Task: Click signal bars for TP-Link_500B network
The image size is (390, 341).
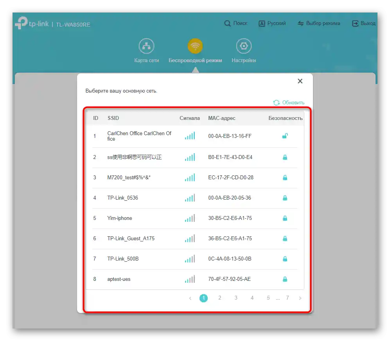Action: pos(190,259)
